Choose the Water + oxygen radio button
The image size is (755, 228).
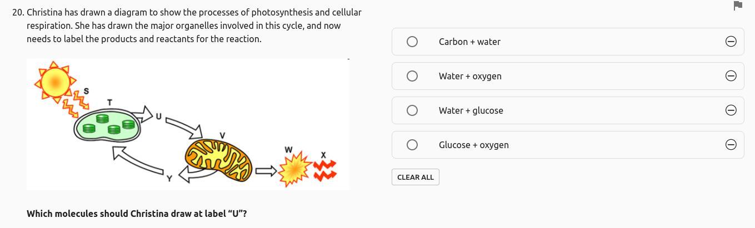[x=412, y=76]
